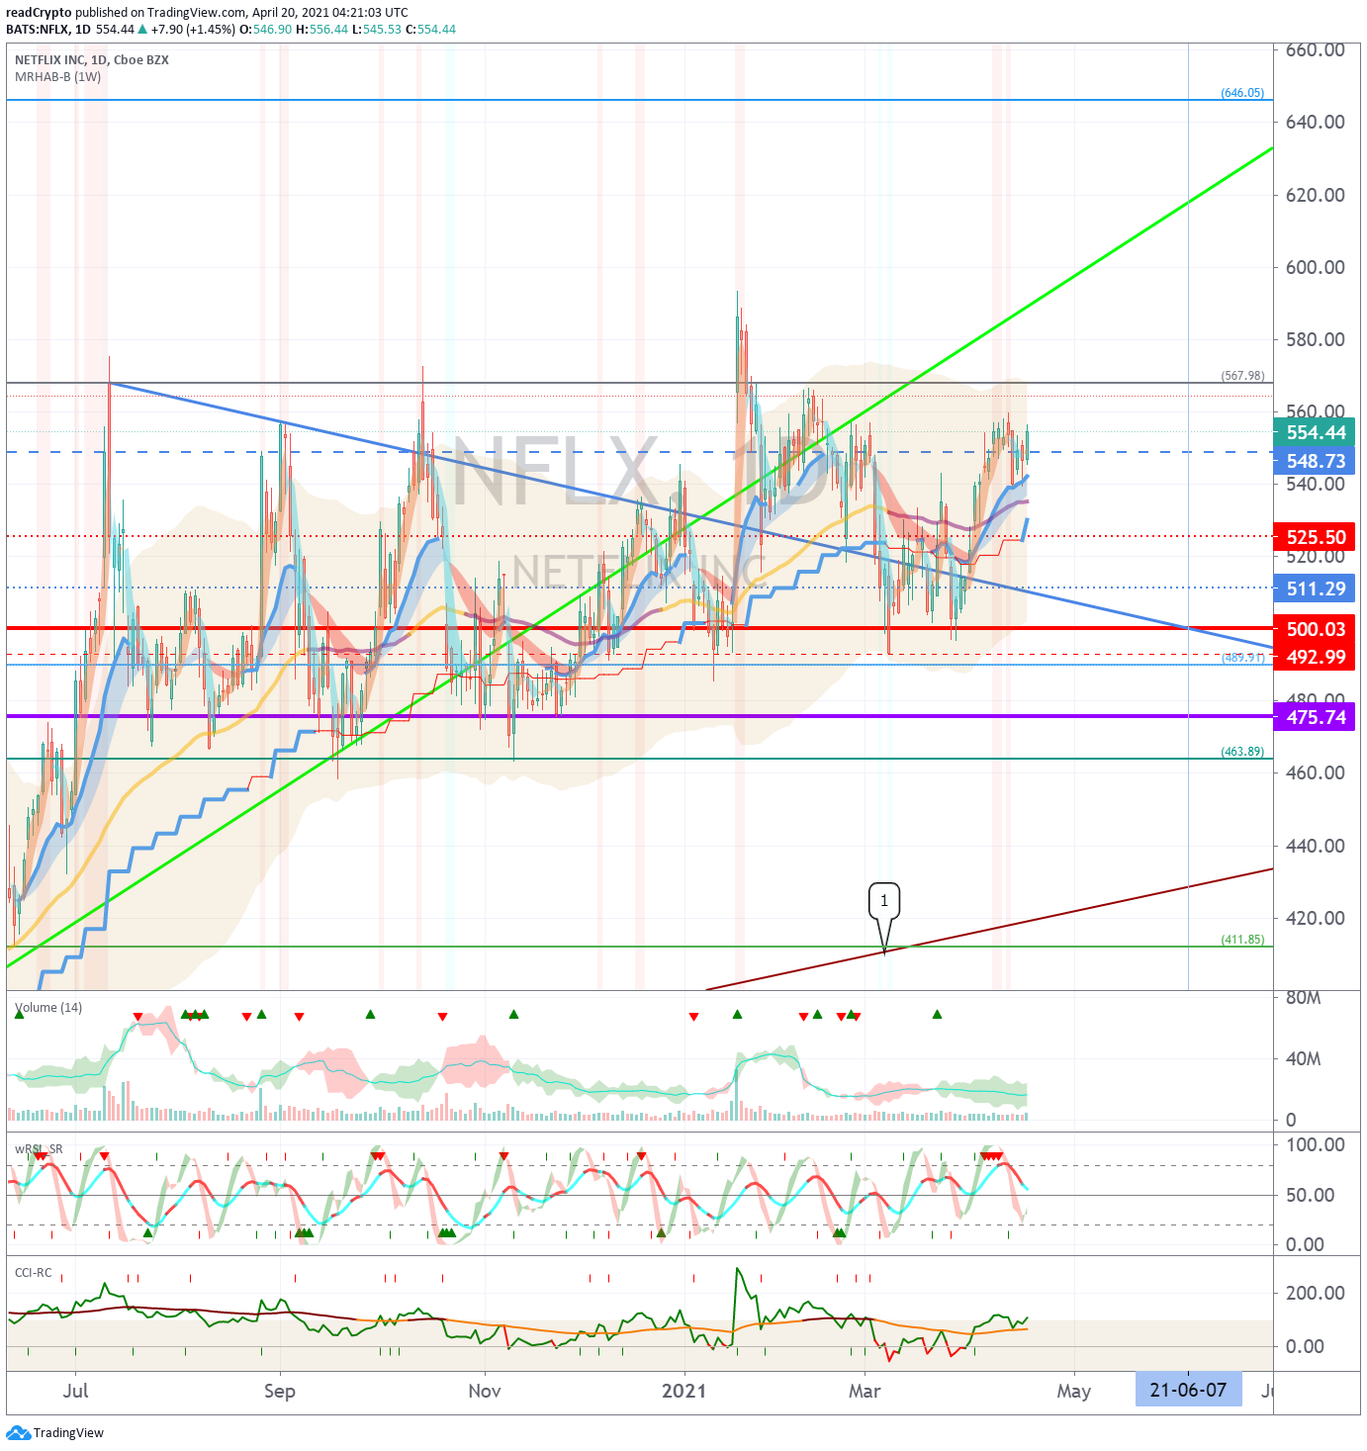The width and height of the screenshot is (1367, 1451).
Task: Click the Volume (14) indicator label
Action: 48,1008
